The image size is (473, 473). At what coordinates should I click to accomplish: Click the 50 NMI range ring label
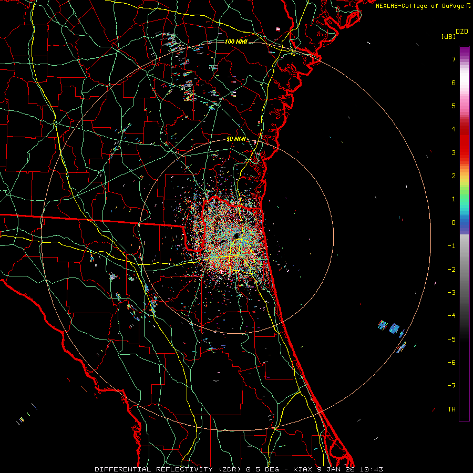coord(236,139)
